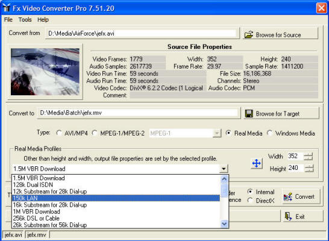Screen dimensions: 329x241
Task: Open the Help menu
Action: pyautogui.click(x=43, y=20)
